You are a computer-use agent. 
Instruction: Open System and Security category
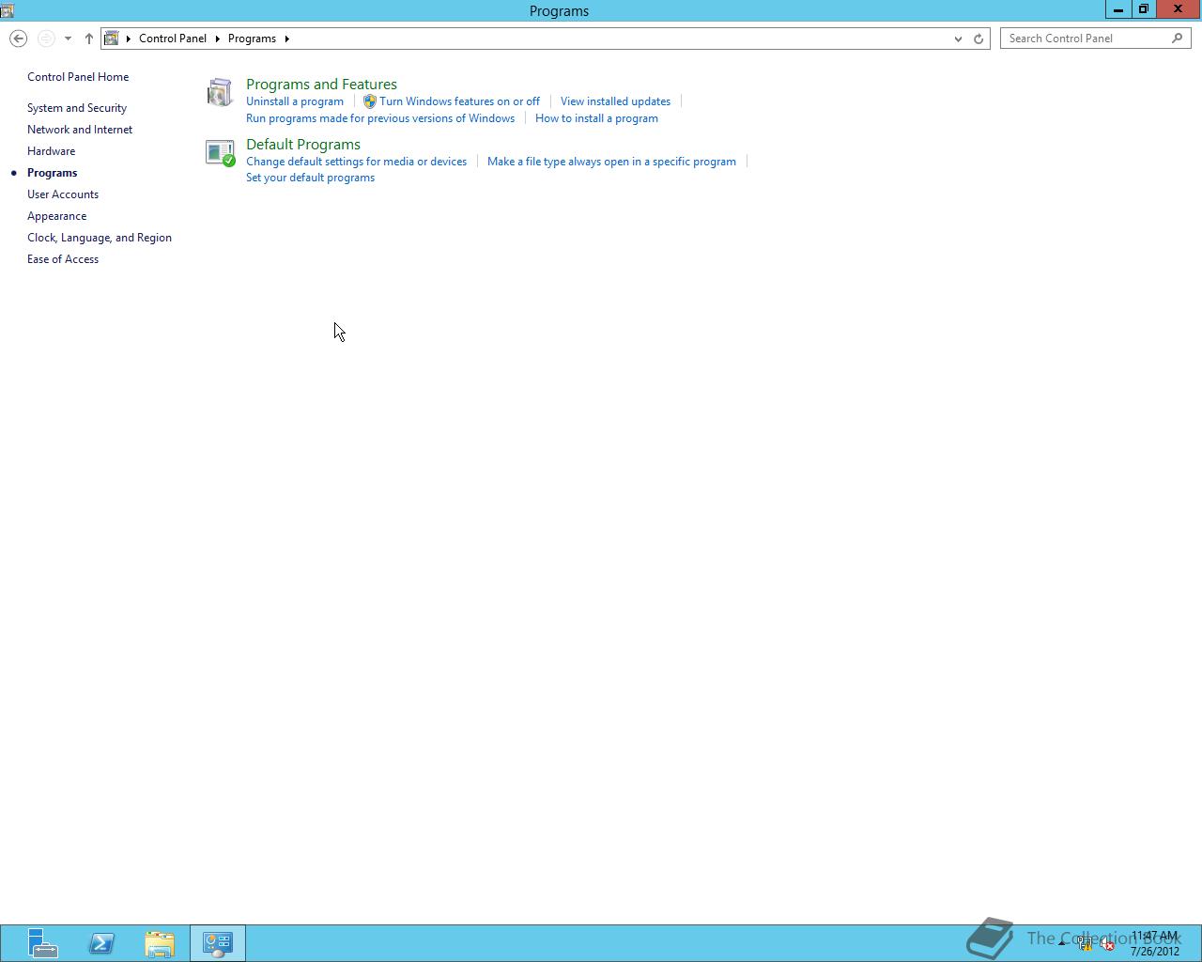[77, 108]
